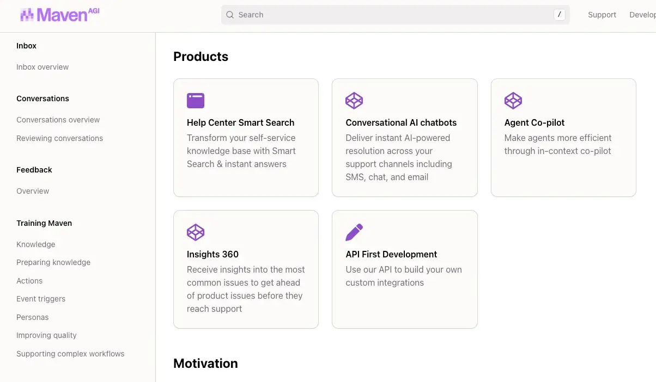The height and width of the screenshot is (382, 656).
Task: Select the Support menu item
Action: tap(602, 15)
